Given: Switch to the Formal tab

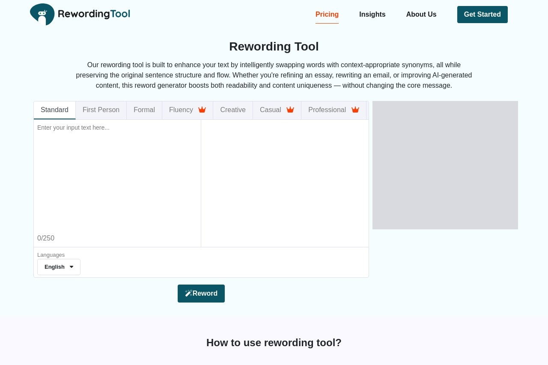Looking at the screenshot, I should click(x=144, y=110).
